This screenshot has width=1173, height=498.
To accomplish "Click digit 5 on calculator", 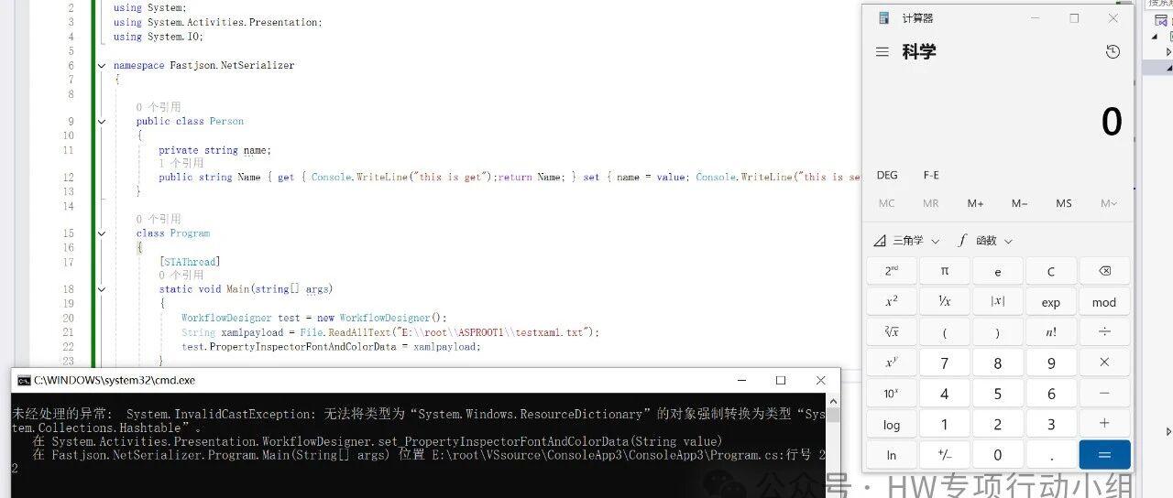I will coord(998,394).
